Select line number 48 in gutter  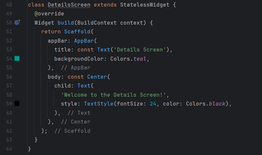pos(9,5)
